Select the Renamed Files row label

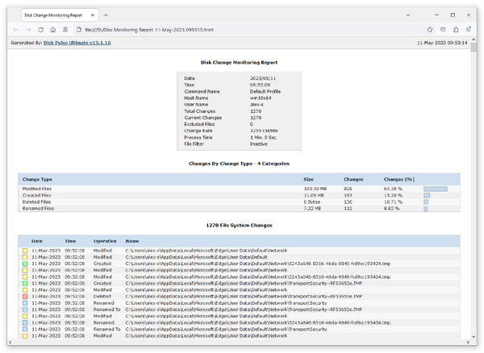38,209
